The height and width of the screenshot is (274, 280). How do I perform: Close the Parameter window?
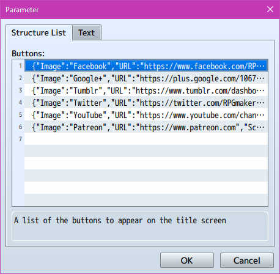[x=270, y=9]
